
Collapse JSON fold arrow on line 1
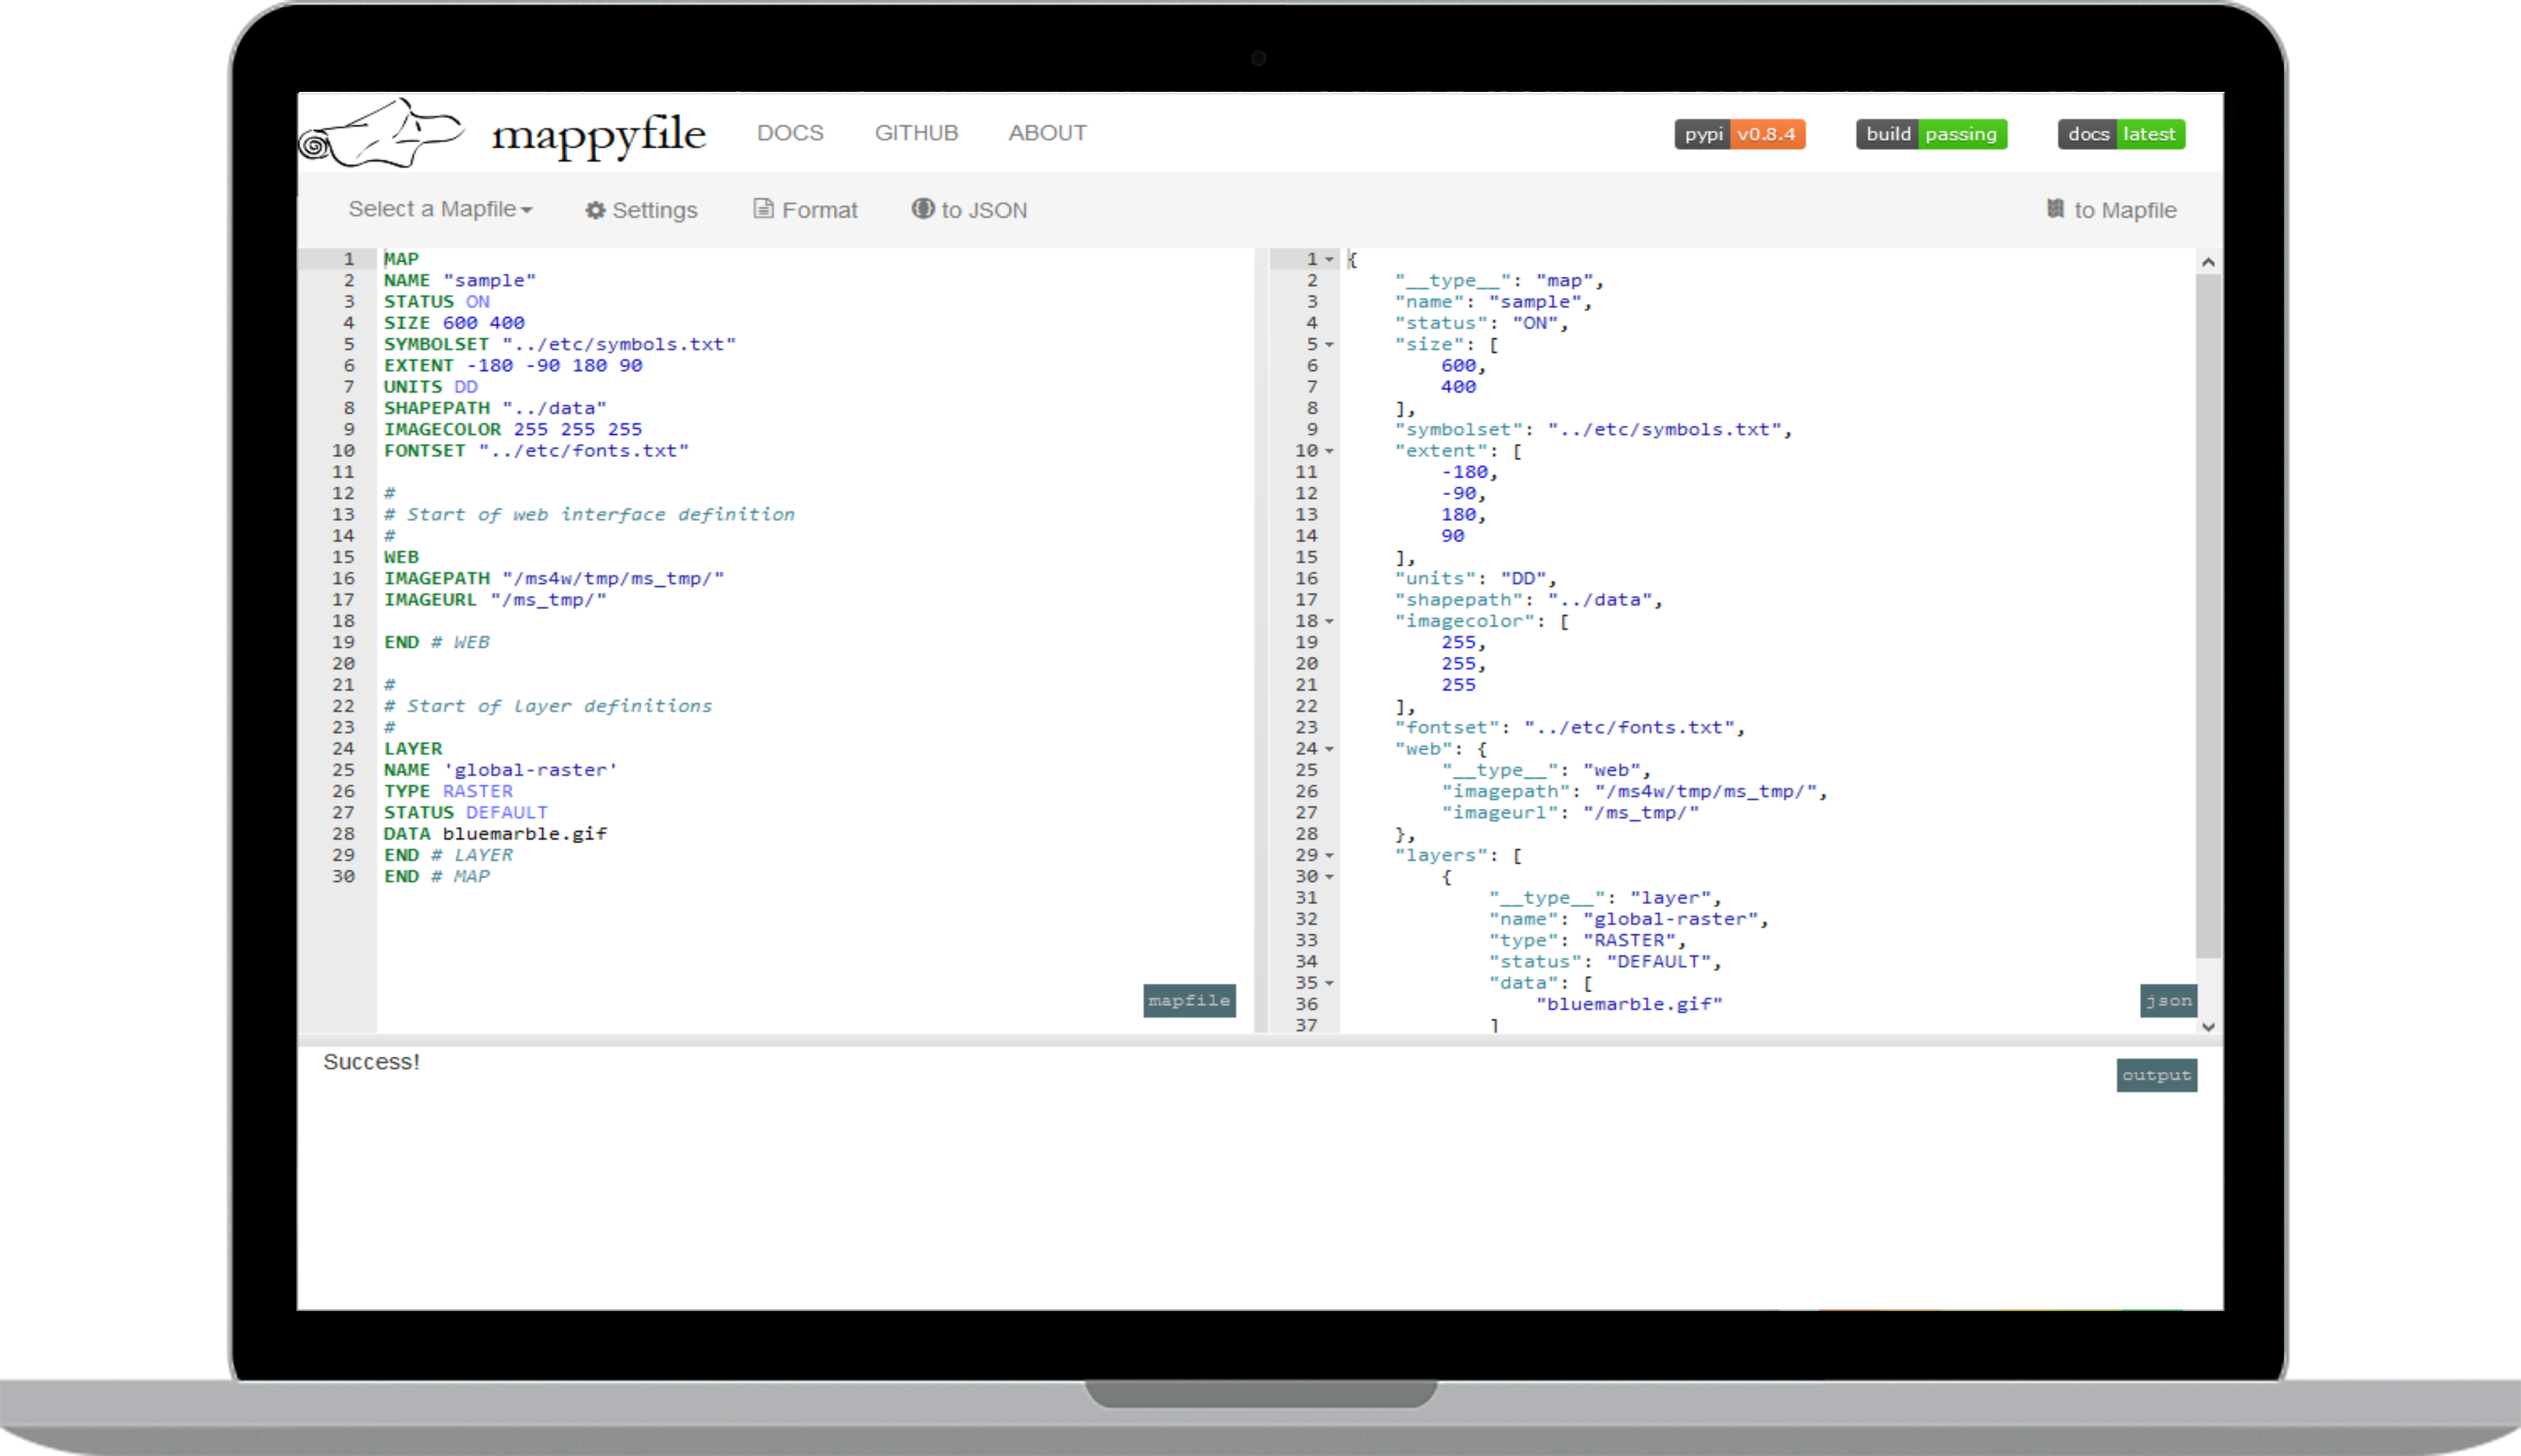1330,260
